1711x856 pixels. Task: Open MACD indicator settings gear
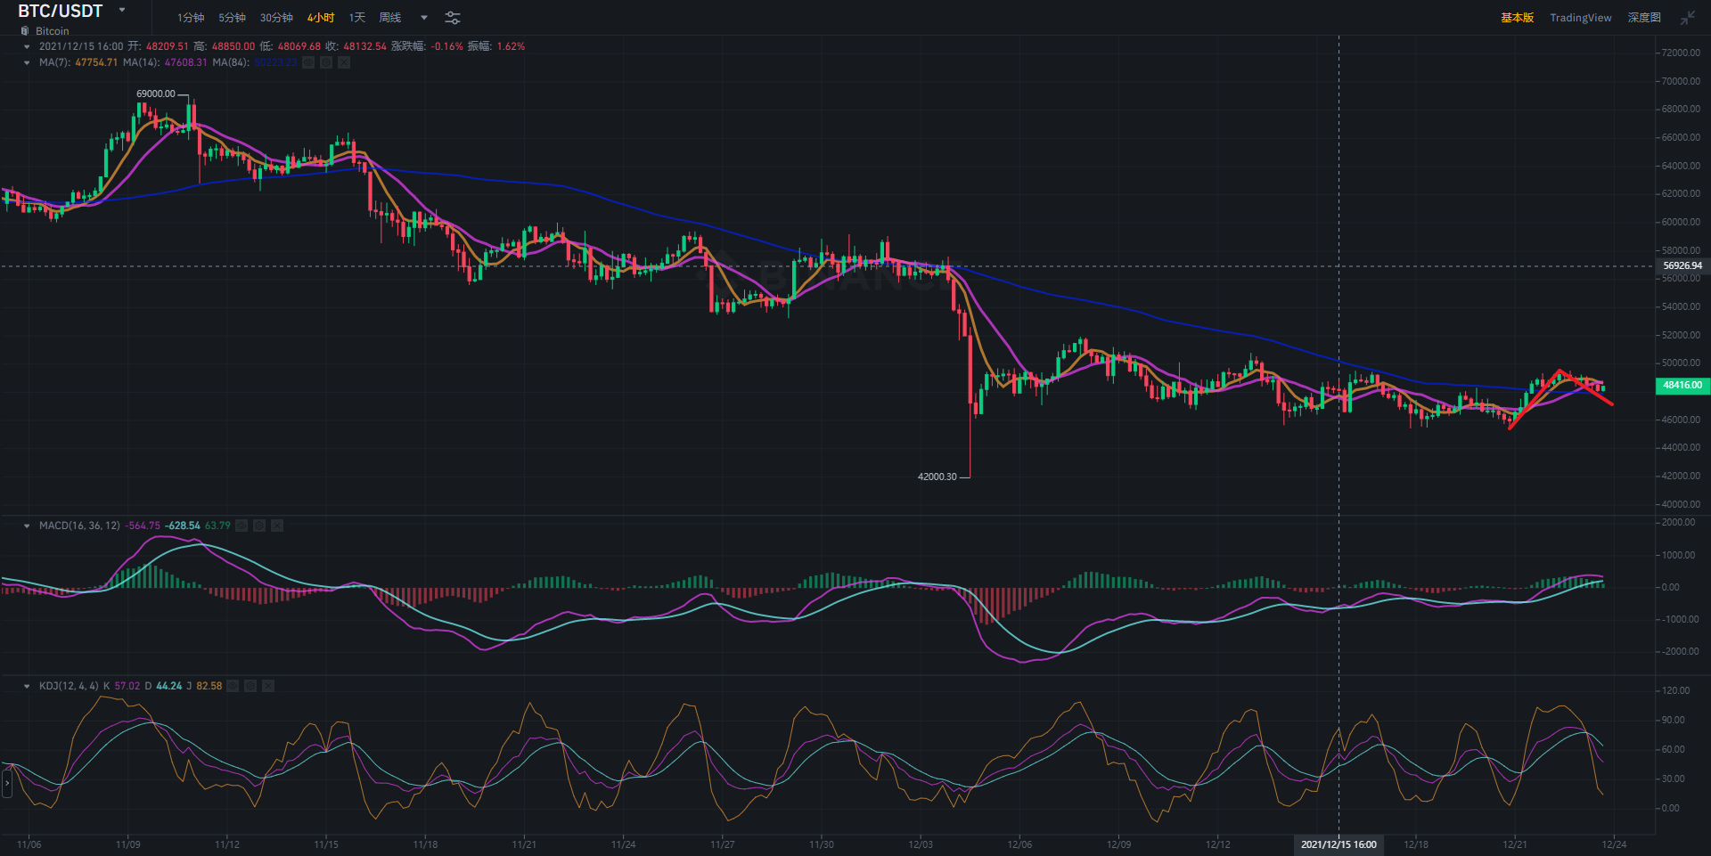pos(259,526)
